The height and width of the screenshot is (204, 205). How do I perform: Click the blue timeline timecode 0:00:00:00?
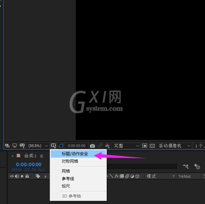pyautogui.click(x=29, y=164)
